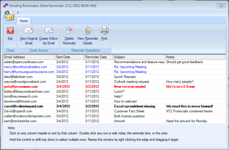Click subject 'How to webcast'

(x=125, y=101)
